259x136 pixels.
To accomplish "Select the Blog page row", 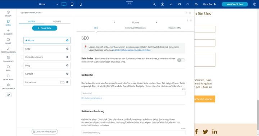I will pos(47,65).
